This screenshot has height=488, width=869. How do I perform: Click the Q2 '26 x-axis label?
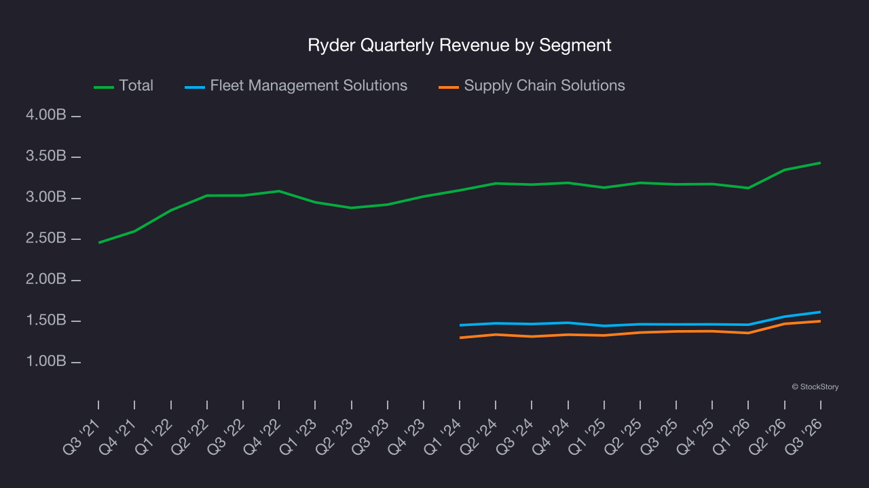(769, 437)
